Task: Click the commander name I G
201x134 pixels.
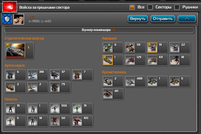Action: (x=32, y=17)
